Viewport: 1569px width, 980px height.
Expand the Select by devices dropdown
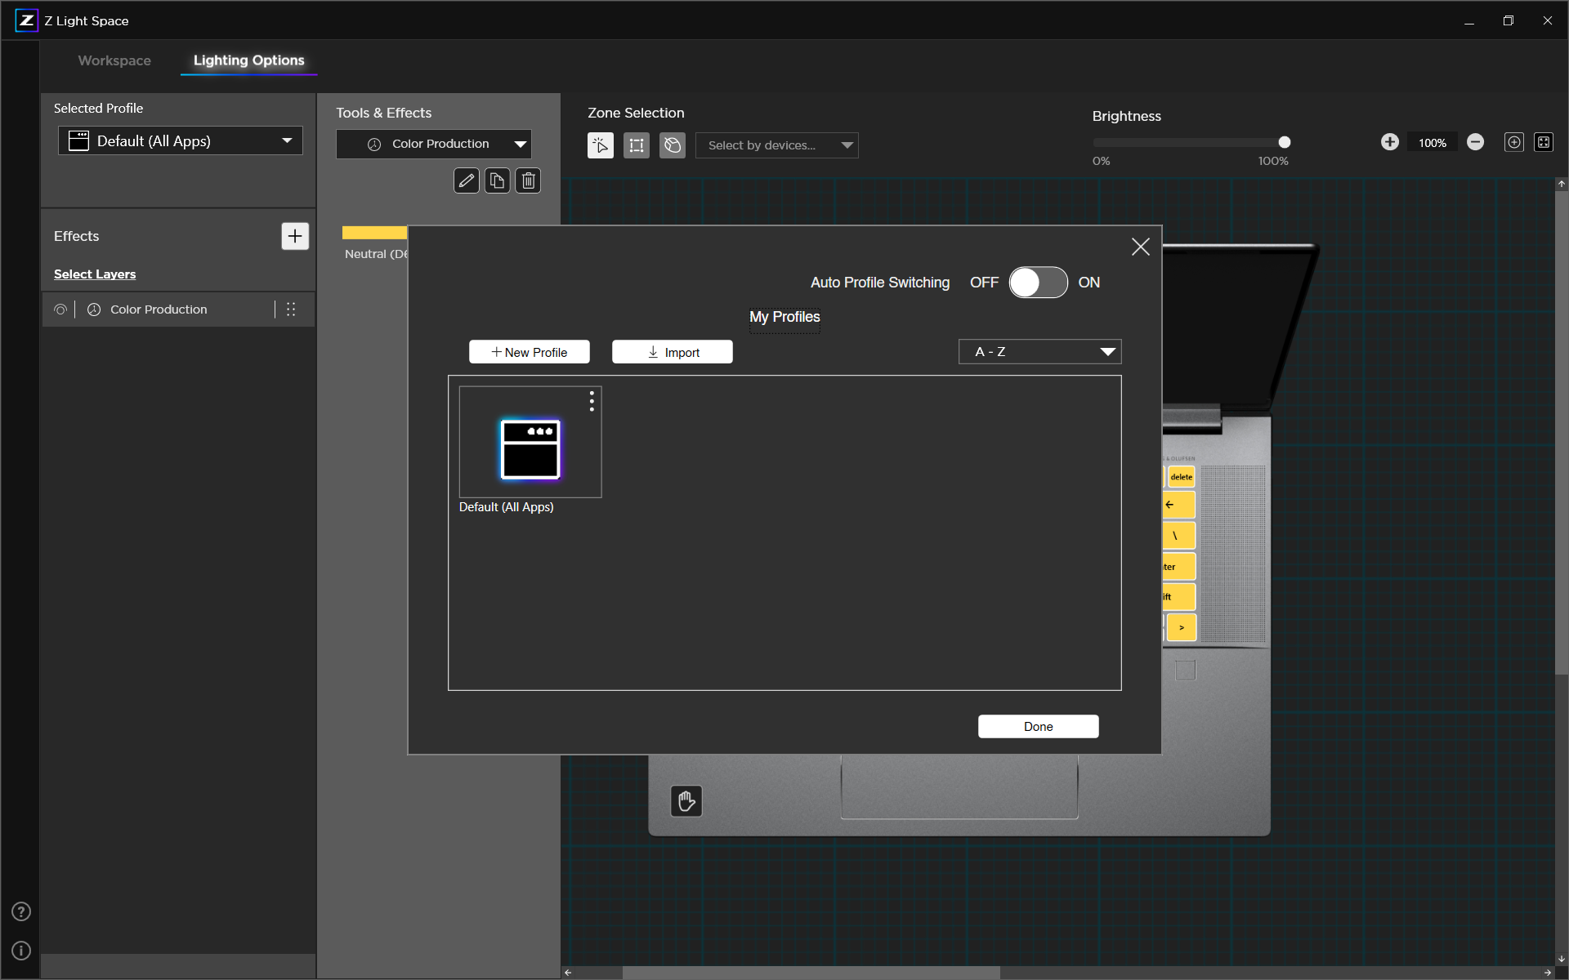click(776, 145)
